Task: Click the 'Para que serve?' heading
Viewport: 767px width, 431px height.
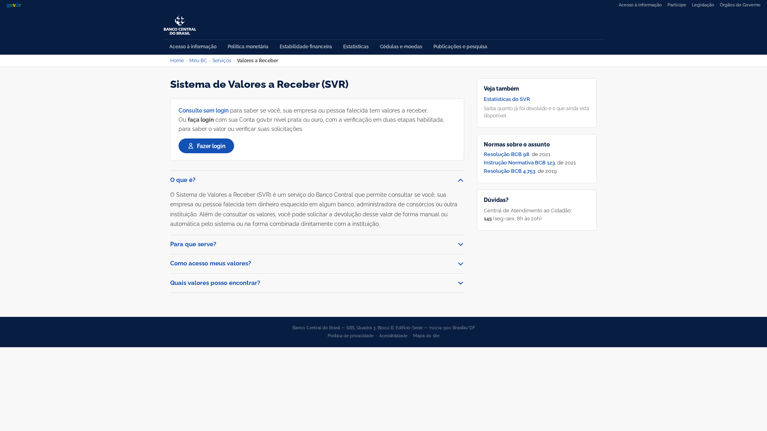Action: [x=193, y=244]
